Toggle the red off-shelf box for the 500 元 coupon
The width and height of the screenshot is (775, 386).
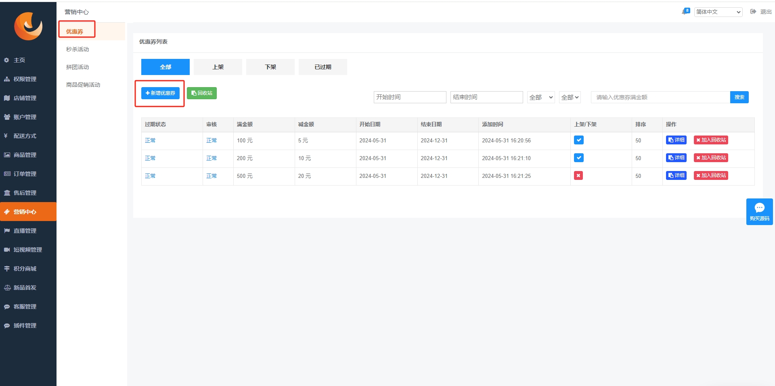[578, 175]
